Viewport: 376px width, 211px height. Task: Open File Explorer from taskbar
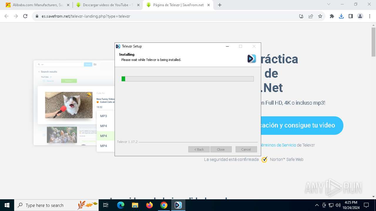(135, 205)
